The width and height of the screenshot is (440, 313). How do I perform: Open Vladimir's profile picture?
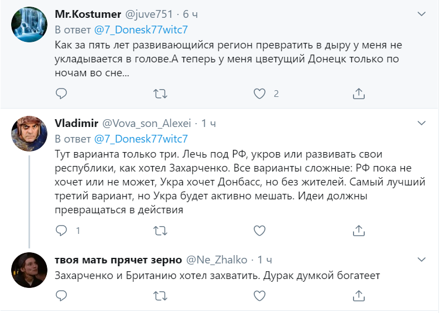click(x=29, y=134)
